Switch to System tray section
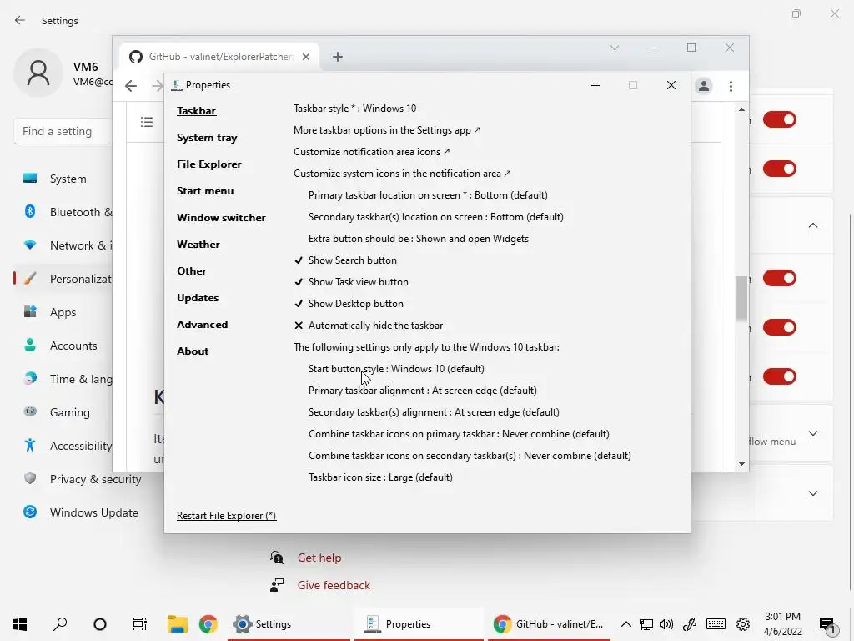 pyautogui.click(x=207, y=138)
